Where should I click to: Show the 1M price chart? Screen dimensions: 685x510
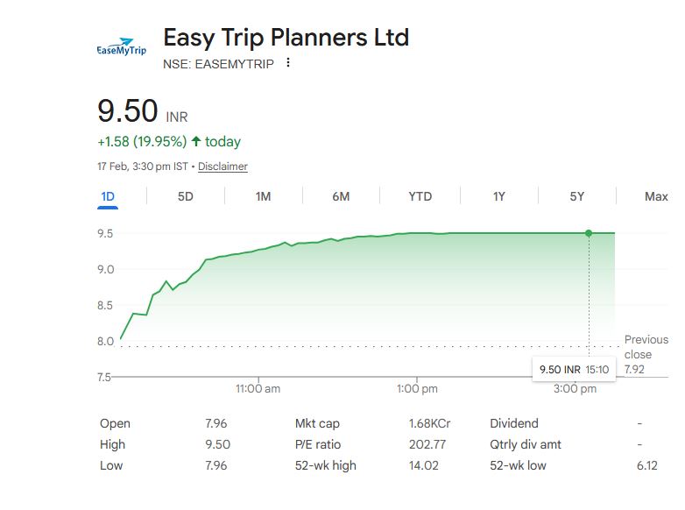263,196
